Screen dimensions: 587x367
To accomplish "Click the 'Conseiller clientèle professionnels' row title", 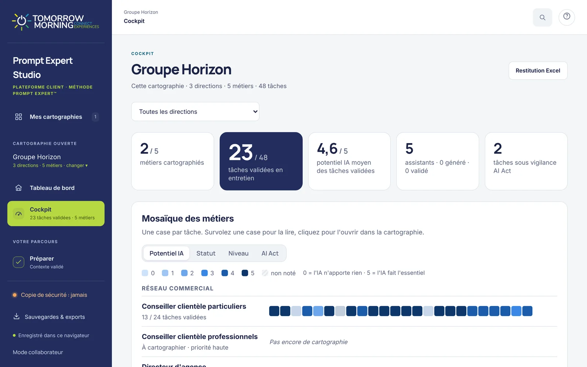I will [200, 337].
